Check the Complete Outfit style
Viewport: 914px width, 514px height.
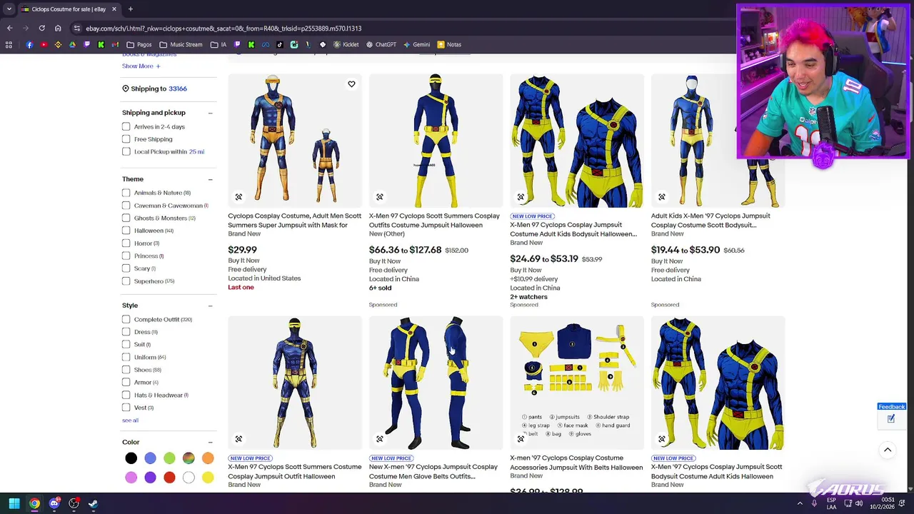coord(126,319)
